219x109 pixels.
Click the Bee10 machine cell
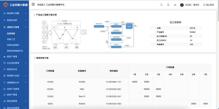(x=82, y=96)
